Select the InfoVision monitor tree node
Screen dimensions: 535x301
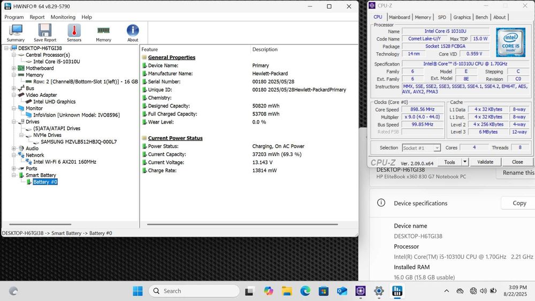pos(77,115)
